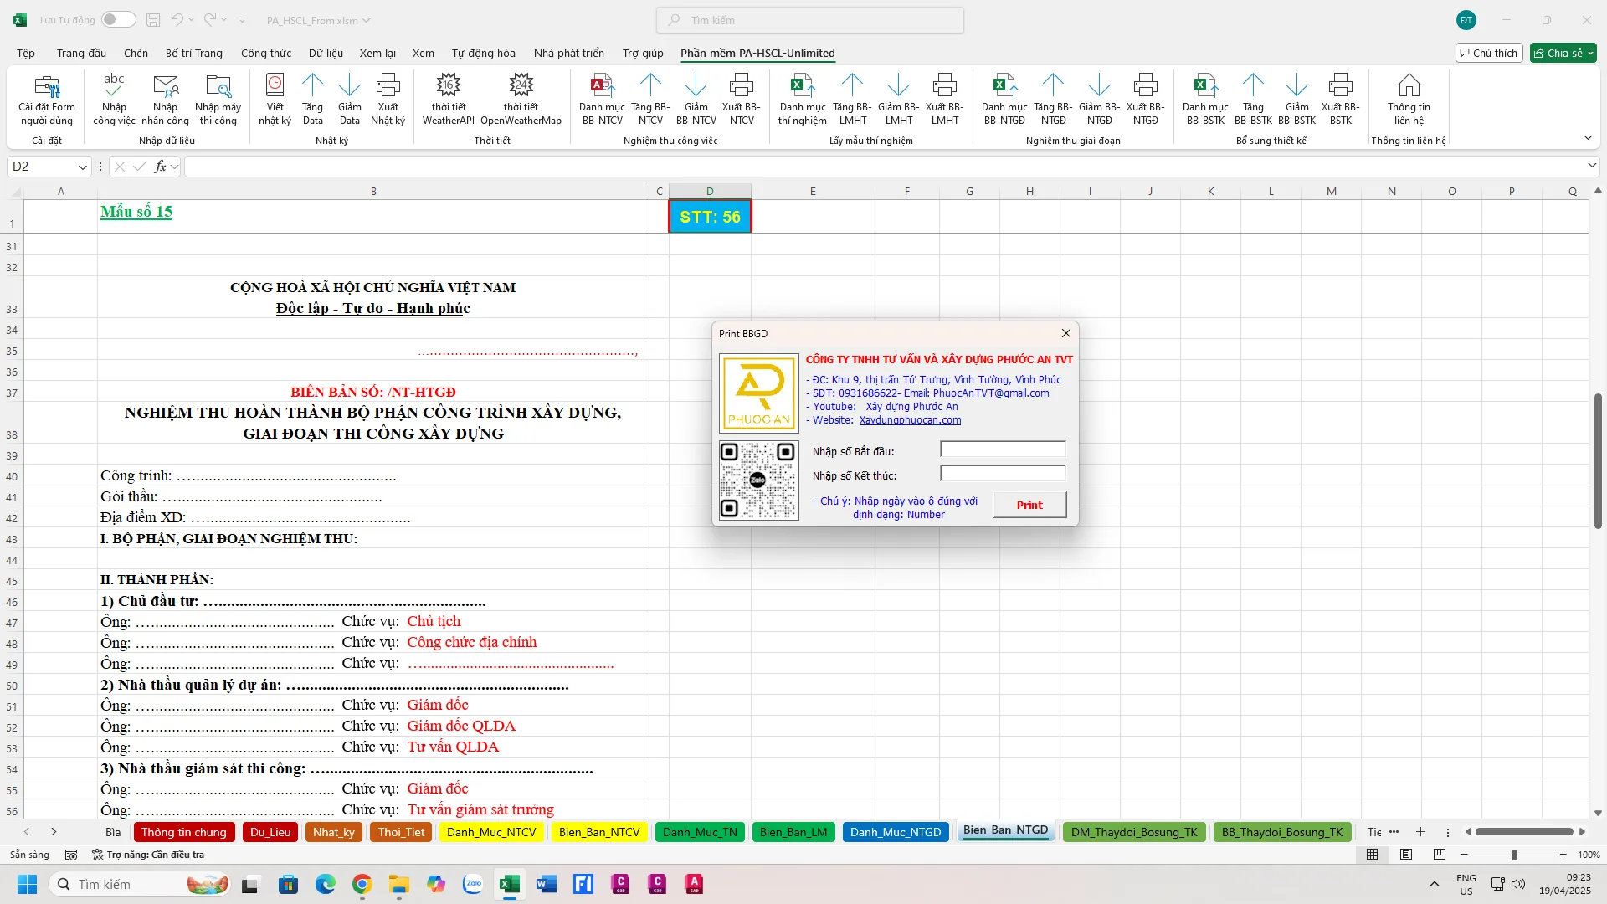Click the Tìm kiếm search box
Viewport: 1607px width, 904px height.
click(x=810, y=20)
